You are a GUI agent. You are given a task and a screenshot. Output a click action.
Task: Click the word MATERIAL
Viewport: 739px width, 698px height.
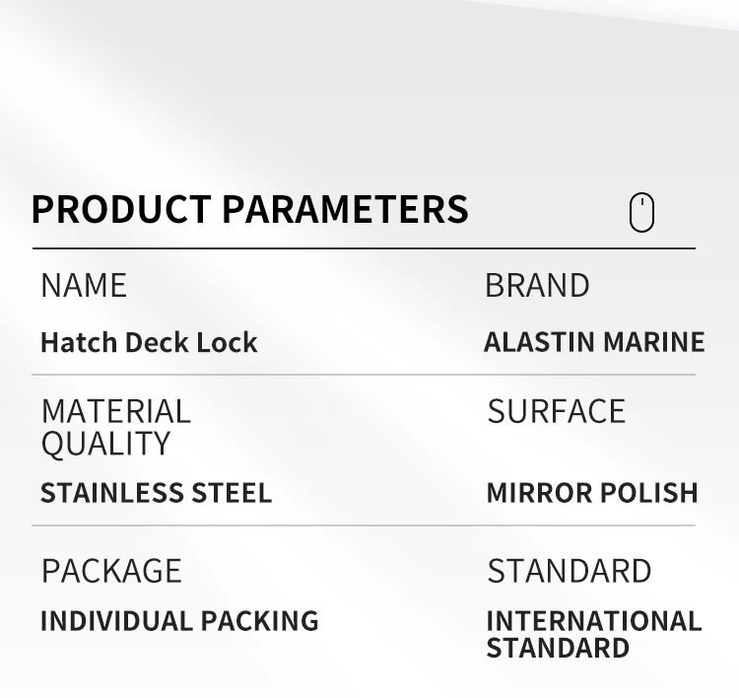coord(115,411)
